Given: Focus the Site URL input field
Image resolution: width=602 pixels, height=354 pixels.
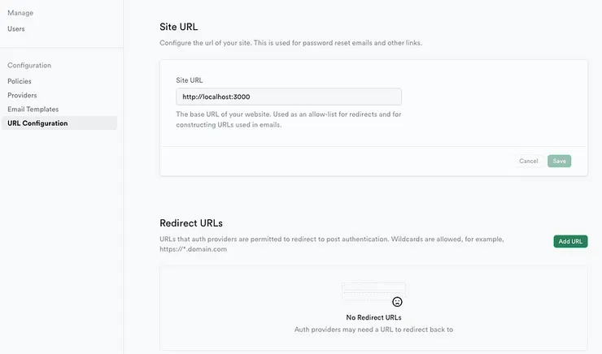Looking at the screenshot, I should (x=289, y=97).
